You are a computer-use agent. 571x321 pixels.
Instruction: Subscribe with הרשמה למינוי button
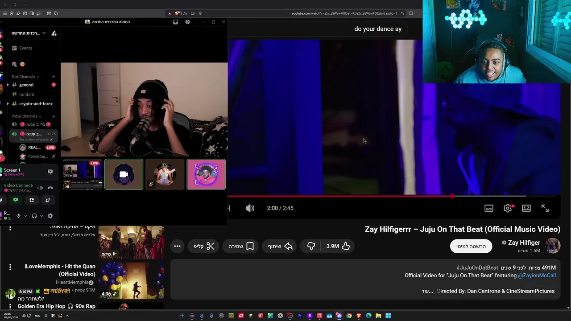(x=471, y=246)
